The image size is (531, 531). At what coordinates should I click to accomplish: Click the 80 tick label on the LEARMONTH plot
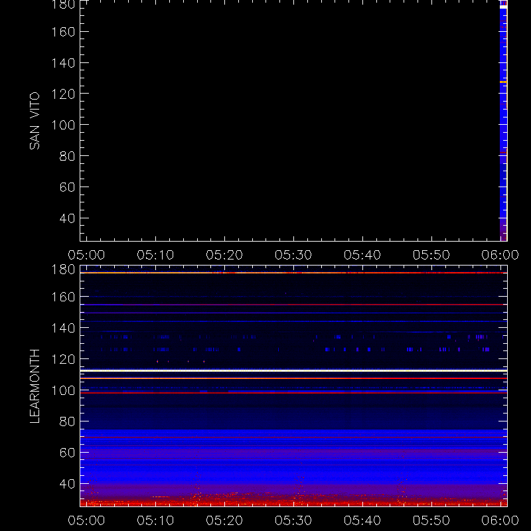coord(67,421)
